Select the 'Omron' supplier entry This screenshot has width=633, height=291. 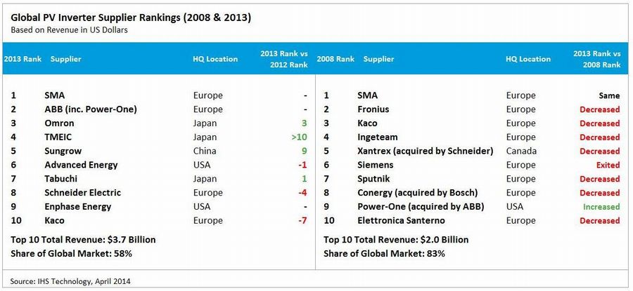59,123
